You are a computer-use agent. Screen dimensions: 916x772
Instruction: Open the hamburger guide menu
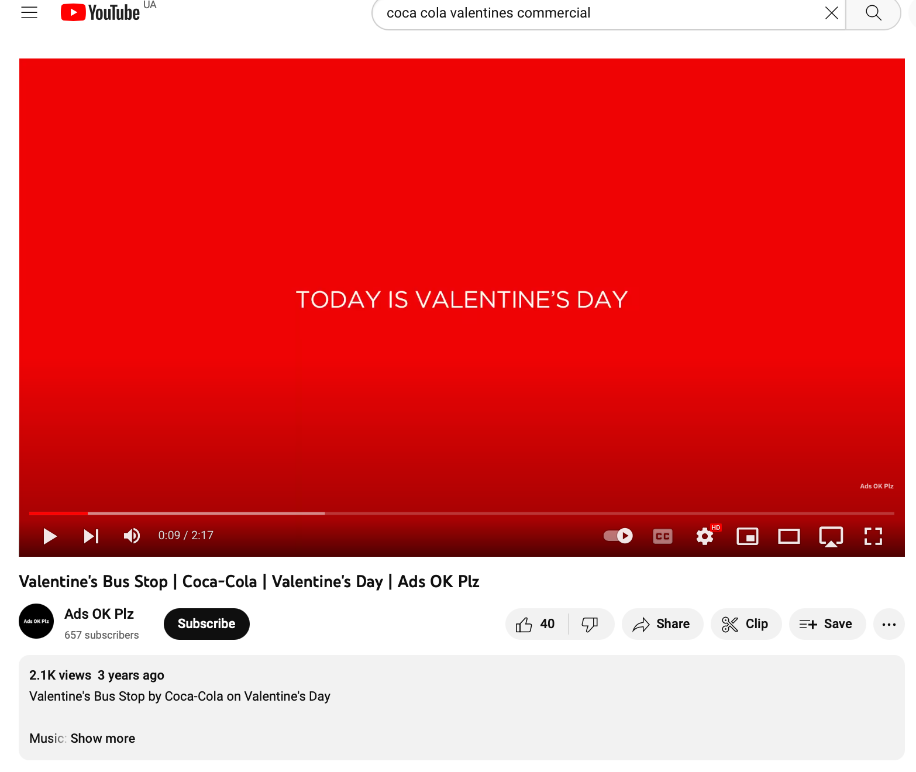coord(29,12)
